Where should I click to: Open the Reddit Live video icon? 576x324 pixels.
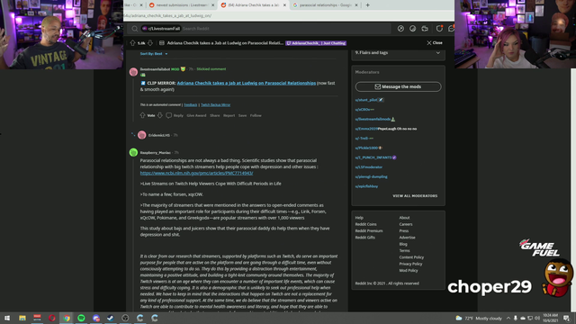click(425, 29)
